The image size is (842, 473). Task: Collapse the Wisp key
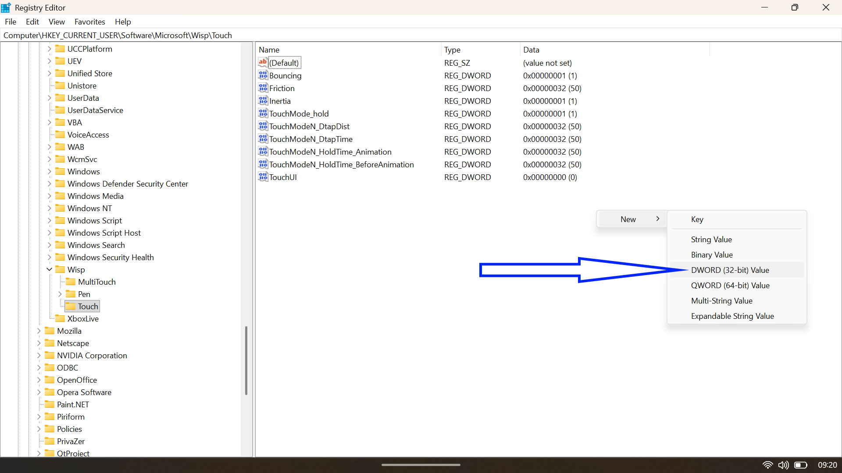point(49,269)
